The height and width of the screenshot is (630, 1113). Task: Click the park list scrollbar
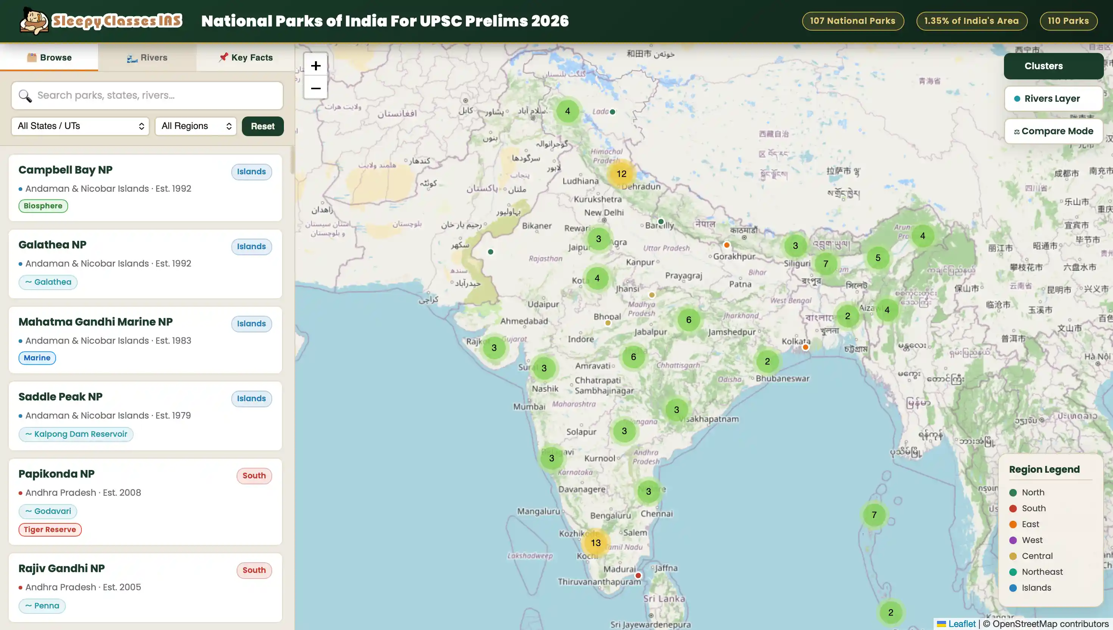(292, 160)
